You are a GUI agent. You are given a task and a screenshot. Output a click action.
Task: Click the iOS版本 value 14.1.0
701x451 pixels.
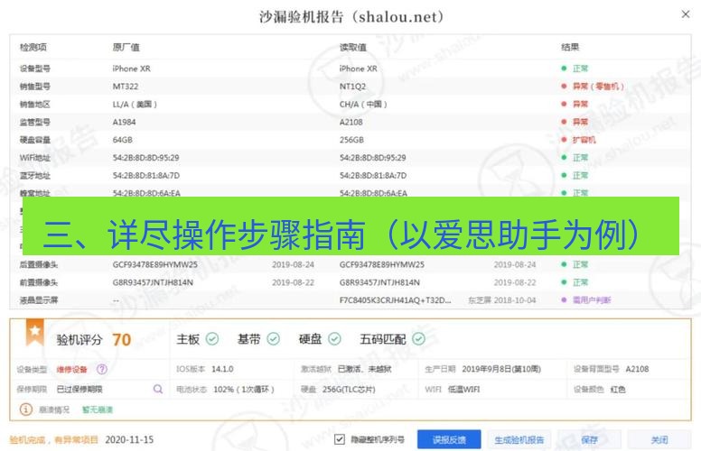(x=222, y=369)
